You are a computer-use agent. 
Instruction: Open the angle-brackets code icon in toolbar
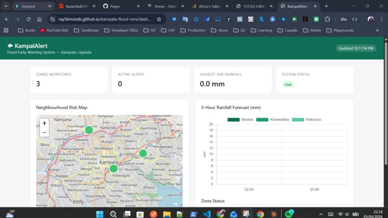click(x=355, y=19)
